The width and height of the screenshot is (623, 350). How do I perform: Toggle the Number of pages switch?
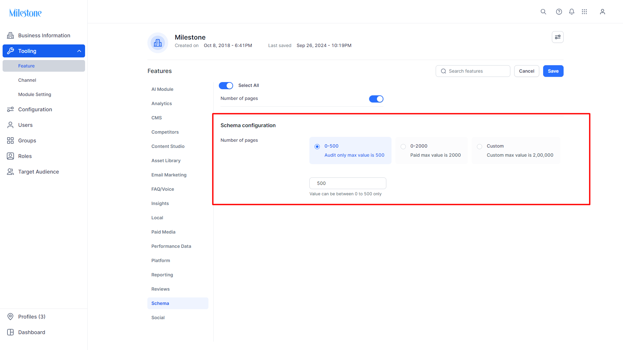[376, 99]
